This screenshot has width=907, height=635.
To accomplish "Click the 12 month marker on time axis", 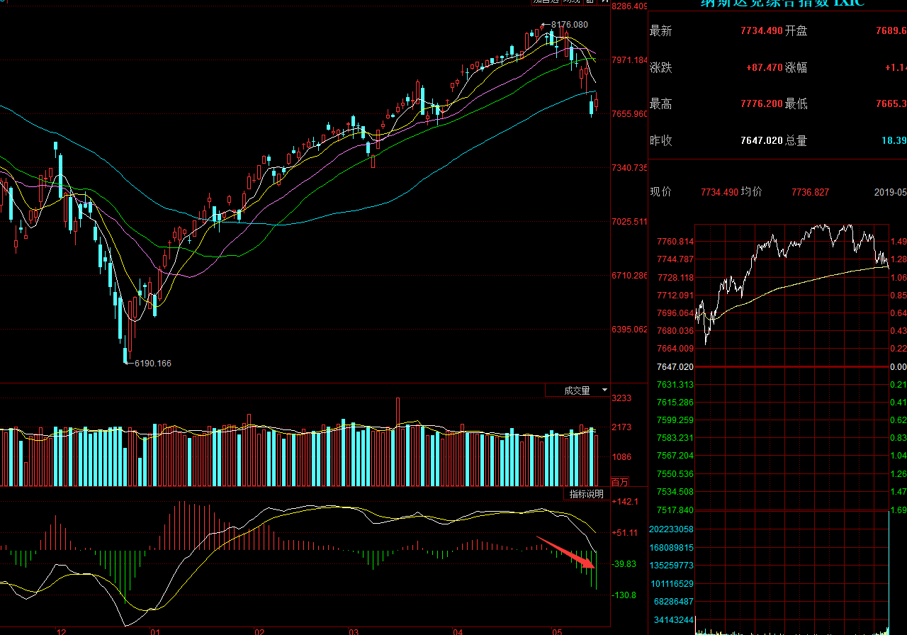I will click(x=60, y=631).
